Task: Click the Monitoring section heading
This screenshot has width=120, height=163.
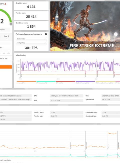Action: coord(20,55)
